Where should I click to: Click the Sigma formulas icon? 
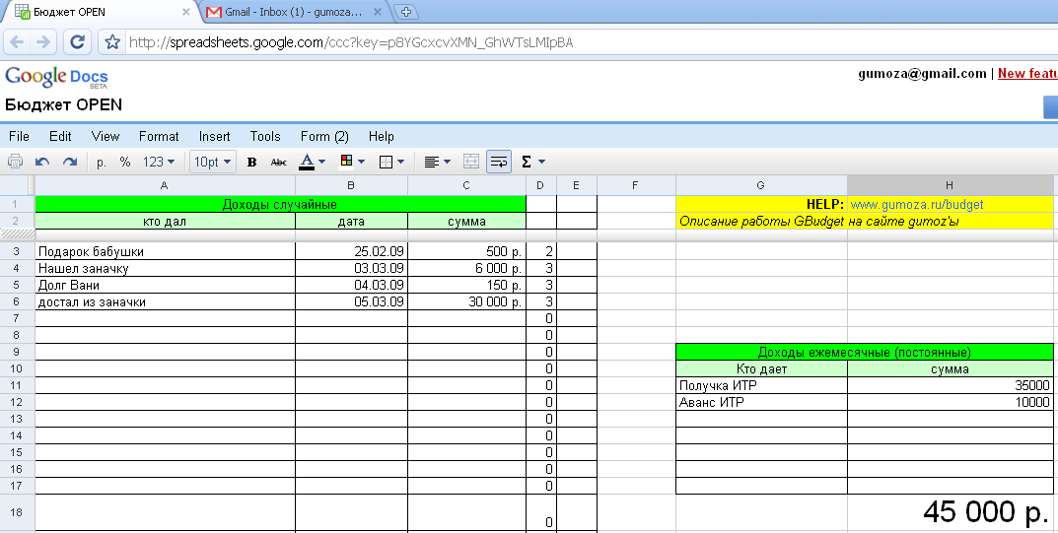[527, 162]
